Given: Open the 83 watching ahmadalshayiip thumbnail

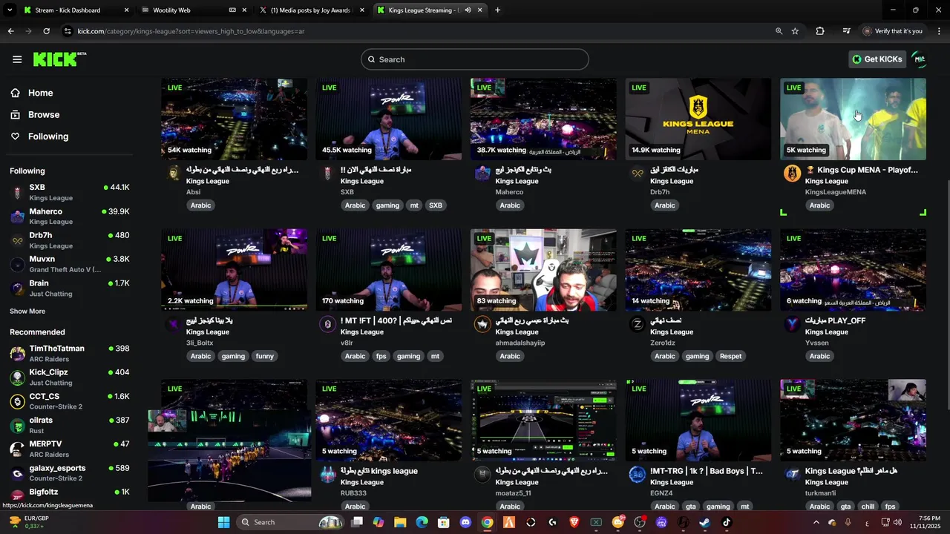Looking at the screenshot, I should pyautogui.click(x=543, y=270).
